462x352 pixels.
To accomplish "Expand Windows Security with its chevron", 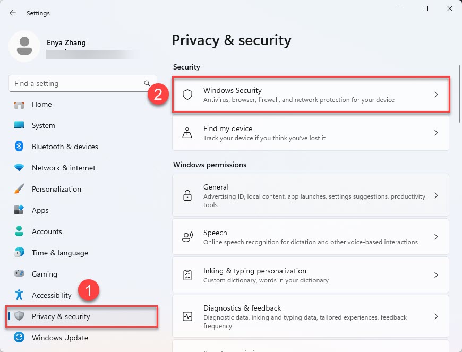I will (436, 95).
